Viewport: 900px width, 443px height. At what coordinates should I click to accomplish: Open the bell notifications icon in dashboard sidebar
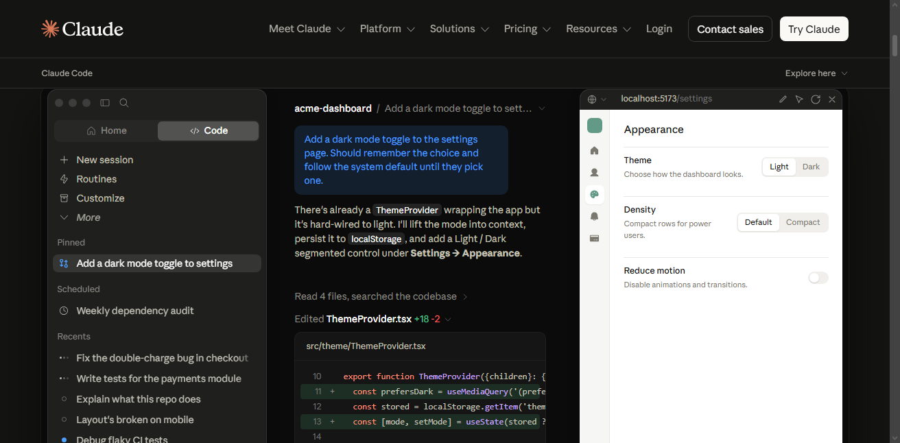pos(595,216)
